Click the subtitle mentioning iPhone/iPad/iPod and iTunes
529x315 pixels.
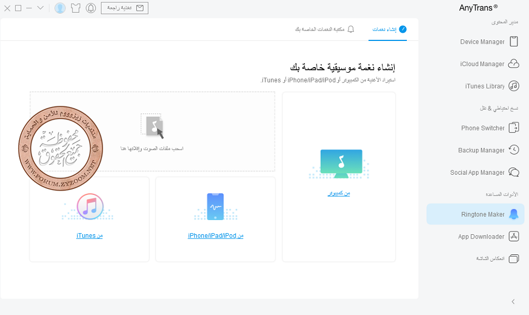[x=328, y=80]
